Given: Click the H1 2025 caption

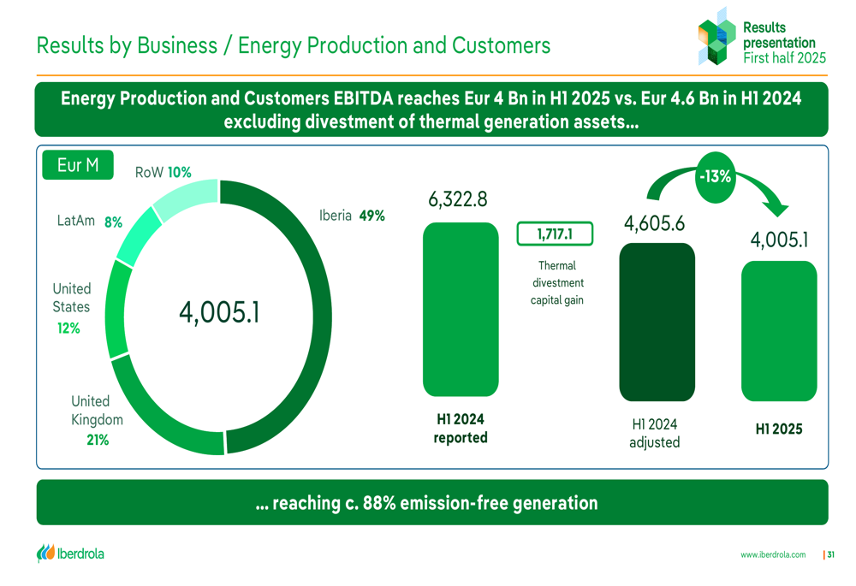Looking at the screenshot, I should [x=779, y=429].
